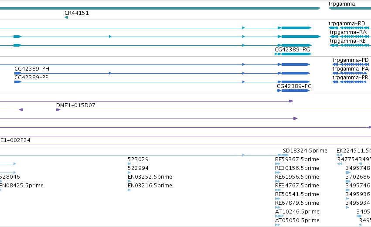Click the trpgamma-PD protein label
Screen dimensions: 371x227
pos(351,60)
